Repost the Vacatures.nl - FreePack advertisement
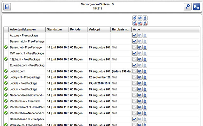The height and width of the screenshot is (126, 203). pyautogui.click(x=140, y=101)
